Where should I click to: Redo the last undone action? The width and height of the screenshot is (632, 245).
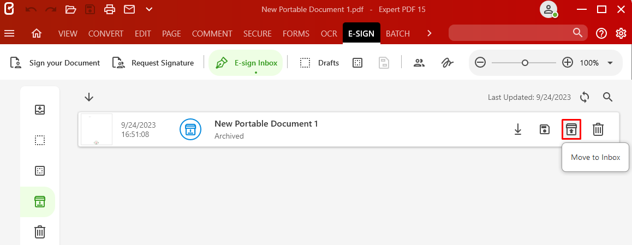pos(51,9)
